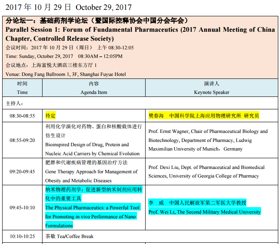The height and width of the screenshot is (244, 280).
Task: Click the date heading October 29, 2017
Action: (x=103, y=7)
